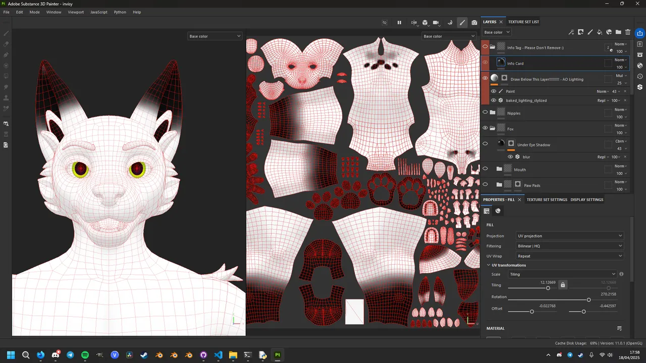Open the Filtering dropdown showing Bilinear | HQ
Screen dimensions: 646x363
click(x=570, y=246)
